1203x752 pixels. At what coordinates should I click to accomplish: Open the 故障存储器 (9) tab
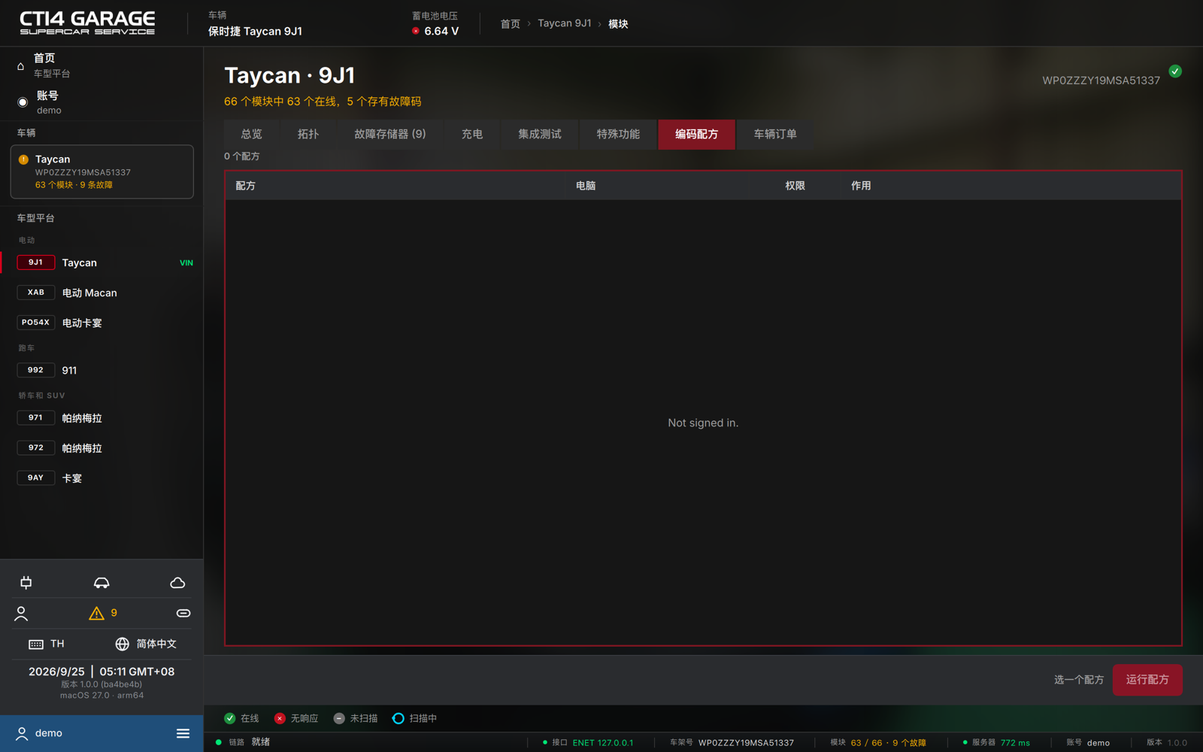point(389,135)
